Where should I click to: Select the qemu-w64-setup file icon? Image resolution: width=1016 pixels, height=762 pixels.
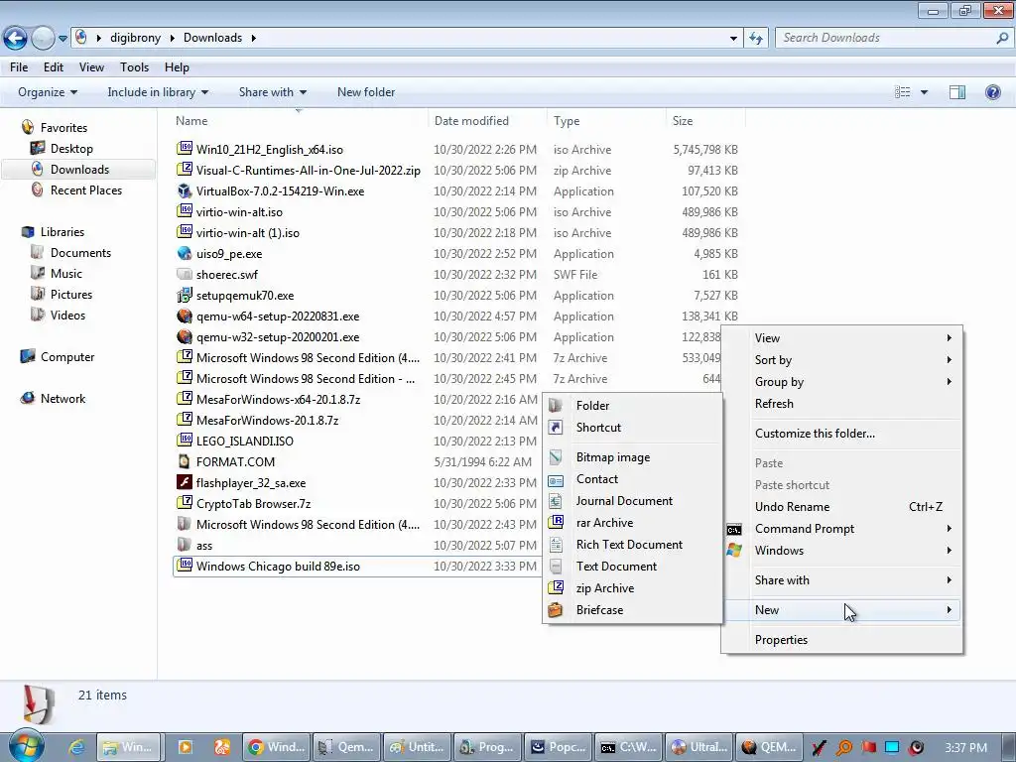[x=185, y=317]
